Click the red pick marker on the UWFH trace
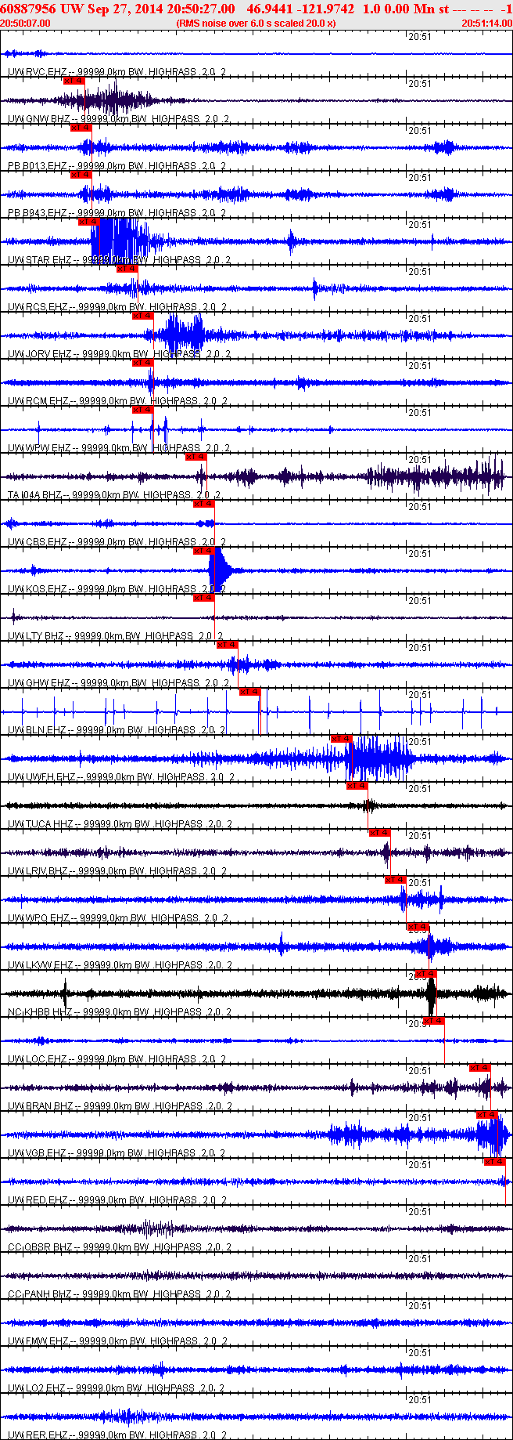The image size is (513, 1440). coord(341,738)
